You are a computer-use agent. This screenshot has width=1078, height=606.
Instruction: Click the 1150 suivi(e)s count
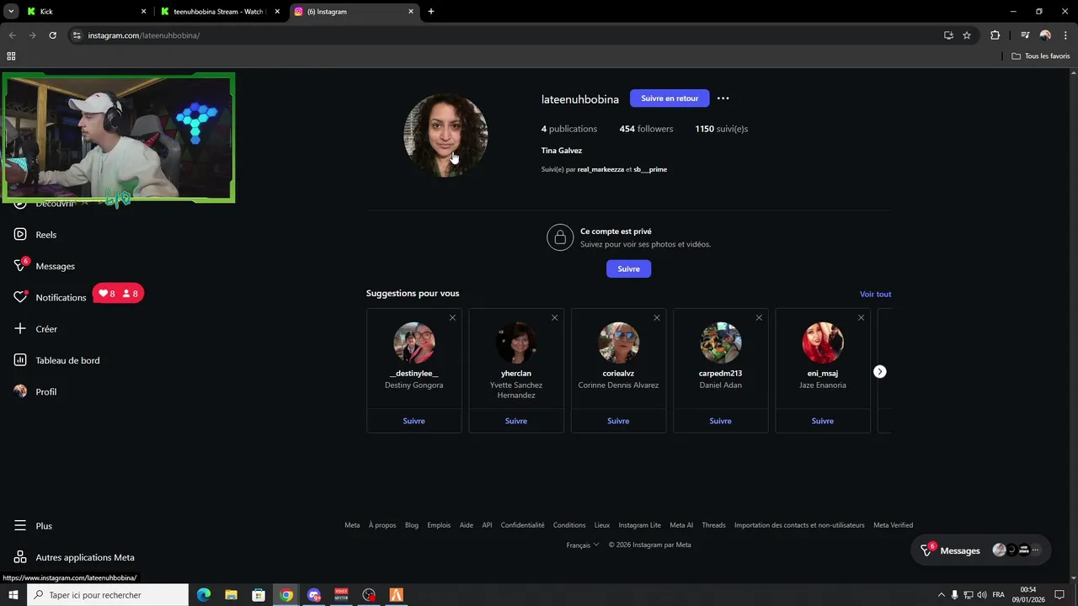(x=721, y=129)
